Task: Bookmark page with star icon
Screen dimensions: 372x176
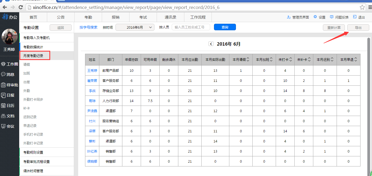Action: tap(362, 7)
